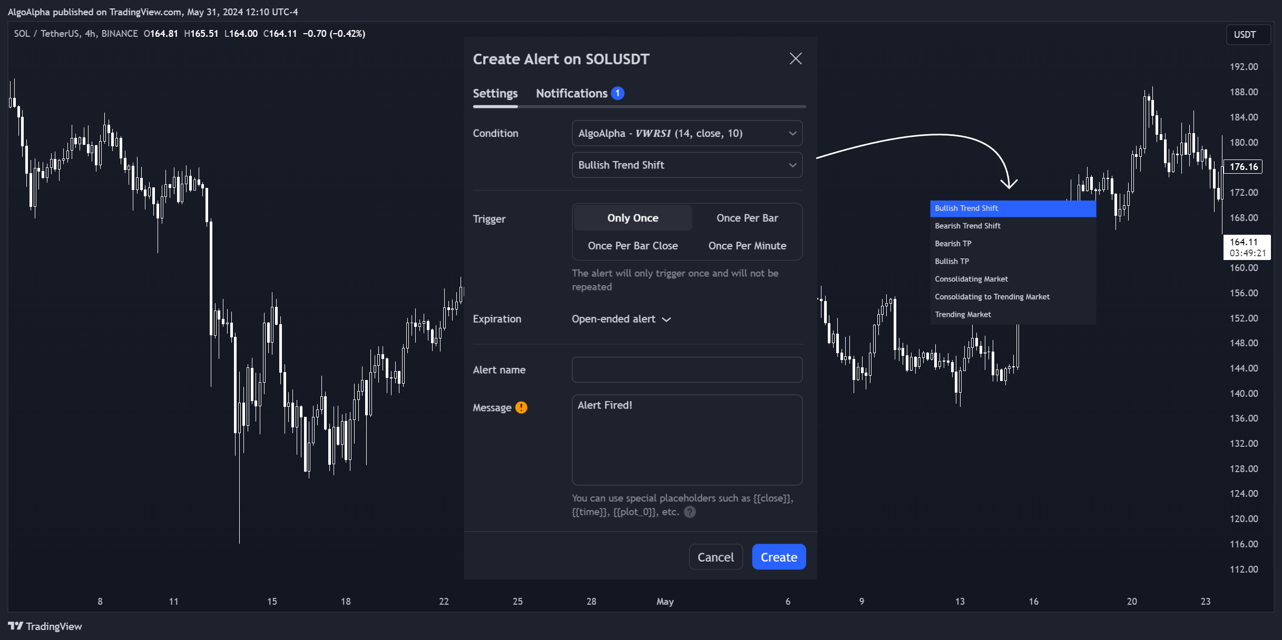Click the 164.11 current price label
This screenshot has width=1282, height=640.
click(x=1247, y=247)
